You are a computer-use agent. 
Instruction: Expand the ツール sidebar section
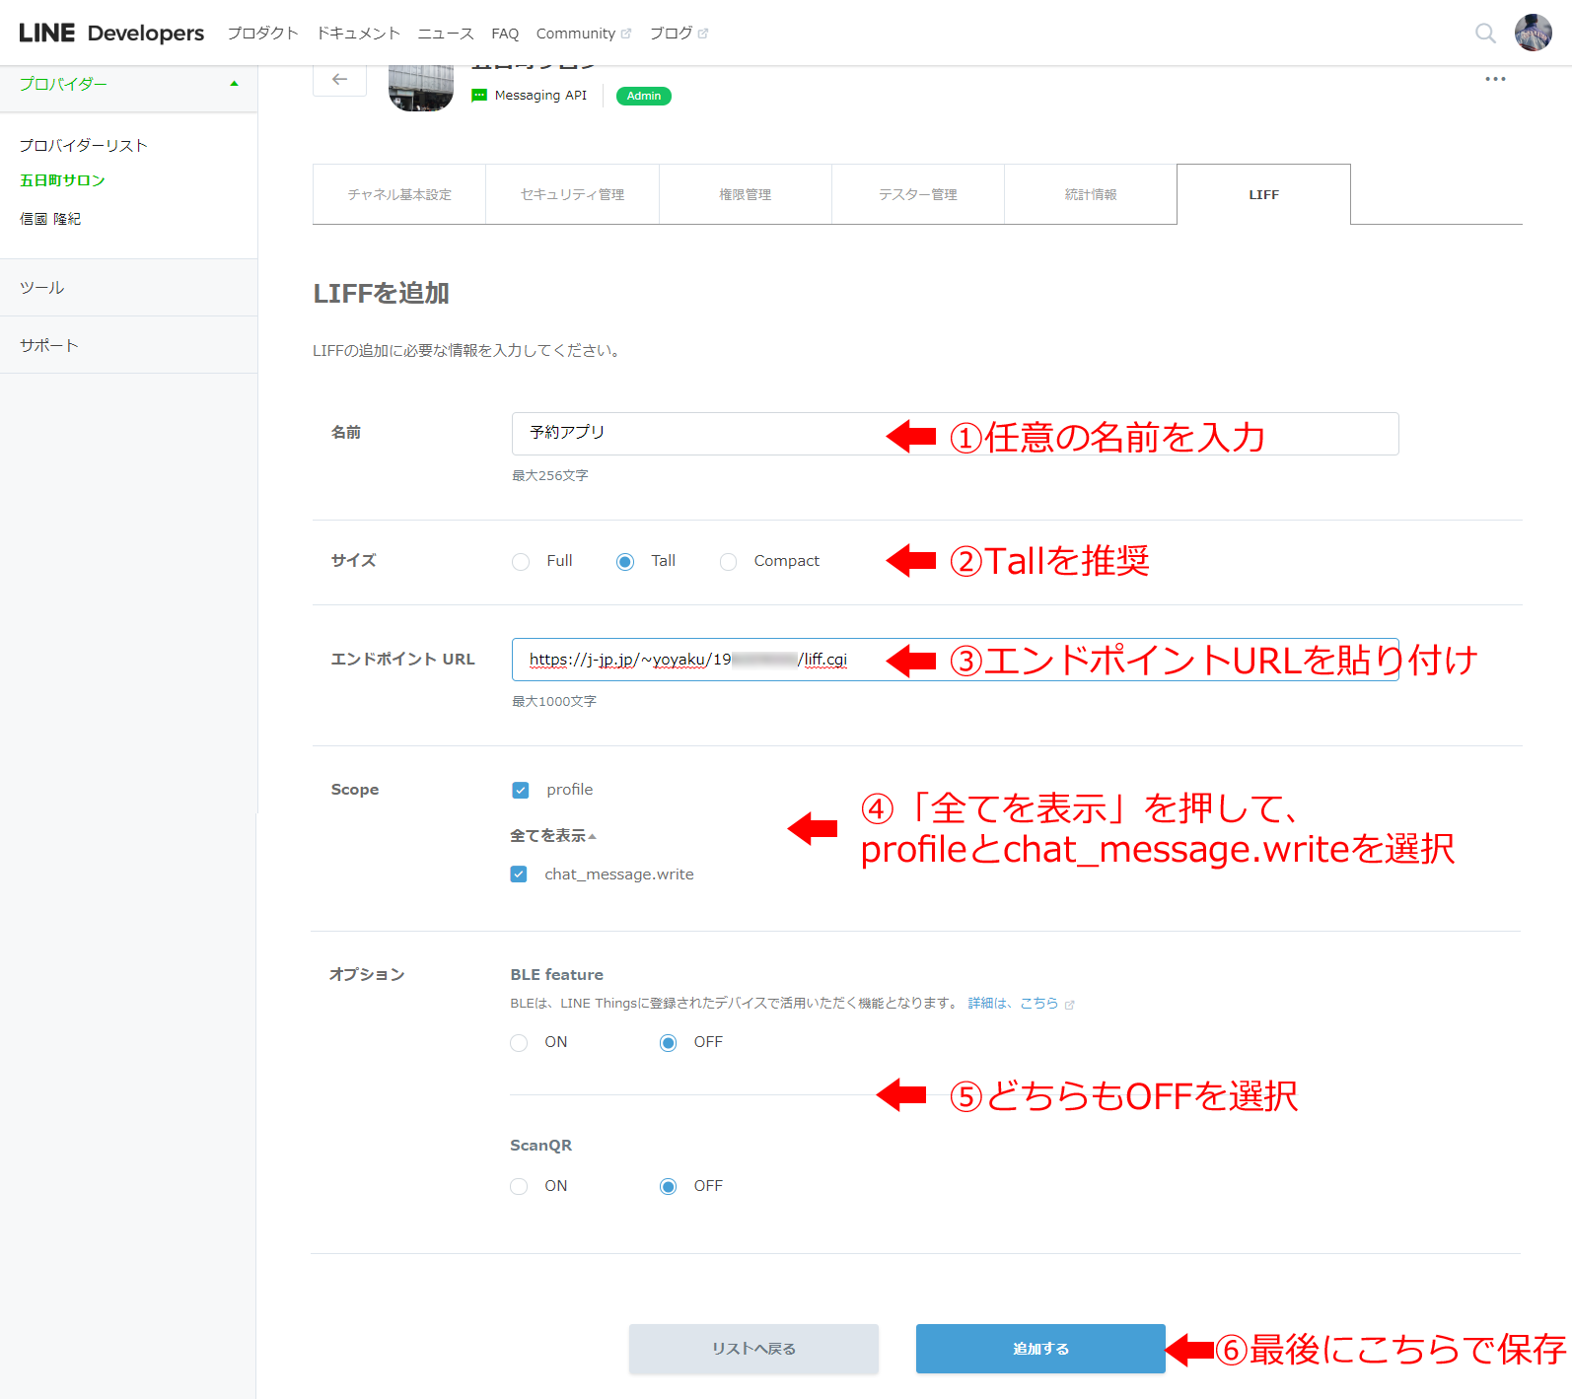(x=128, y=288)
